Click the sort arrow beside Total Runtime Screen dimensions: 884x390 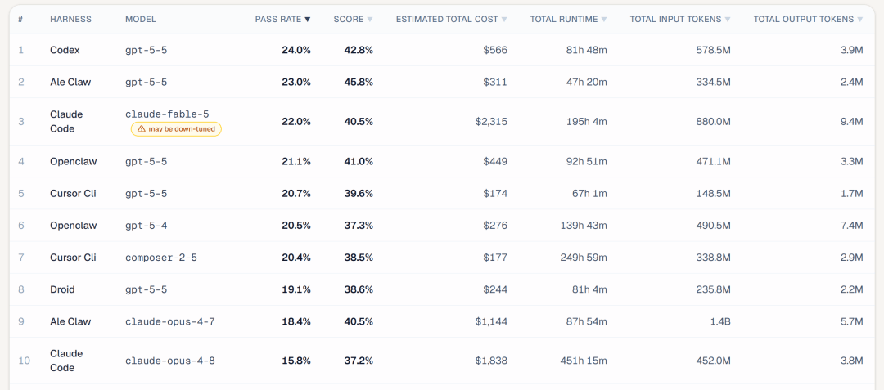604,19
